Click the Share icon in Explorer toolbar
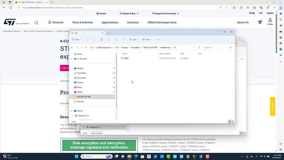Screen dimensions: 284x160 pos(116,40)
